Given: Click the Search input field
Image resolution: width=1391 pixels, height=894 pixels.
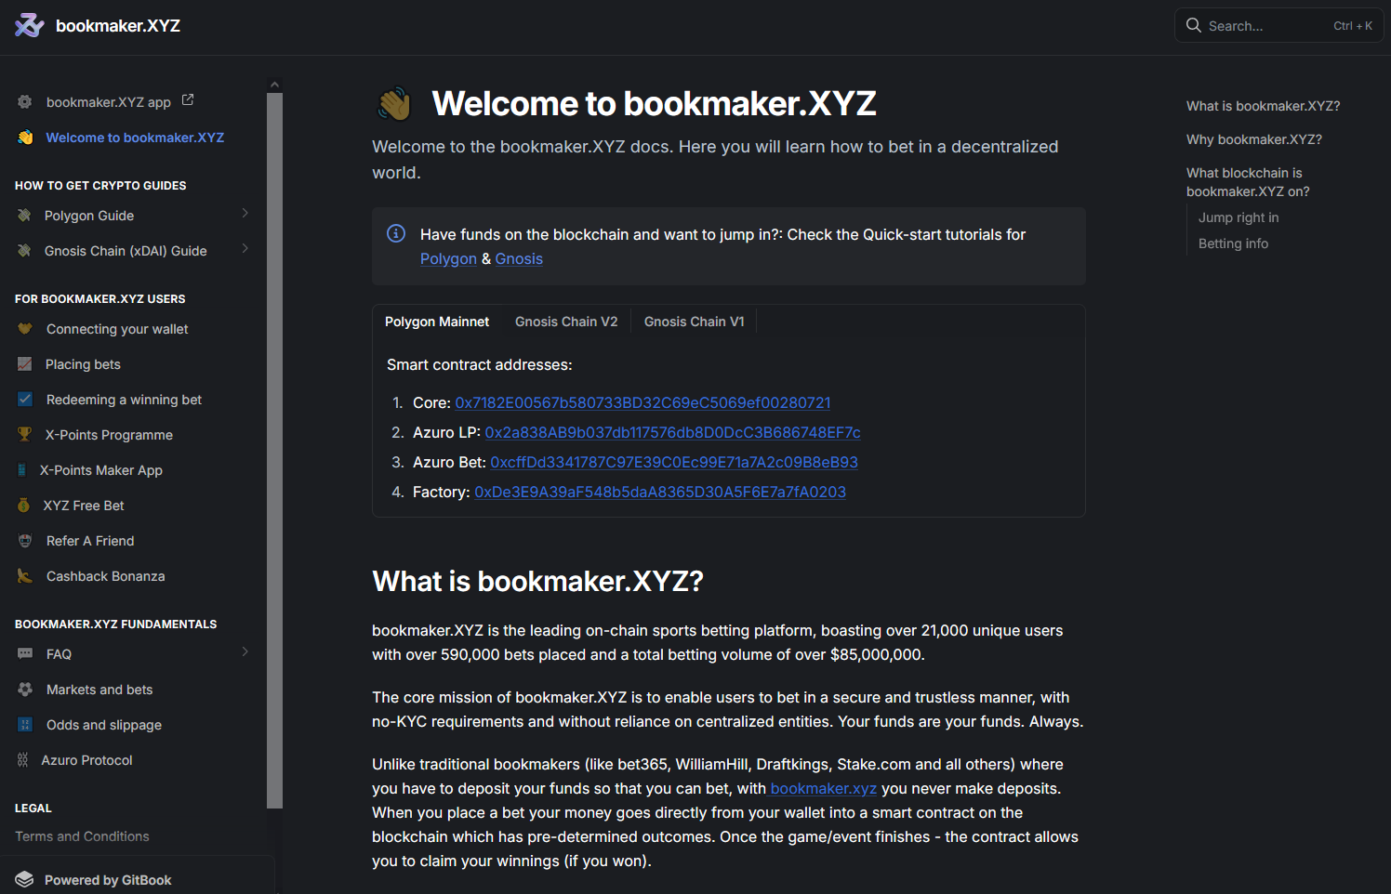Looking at the screenshot, I should [x=1278, y=25].
